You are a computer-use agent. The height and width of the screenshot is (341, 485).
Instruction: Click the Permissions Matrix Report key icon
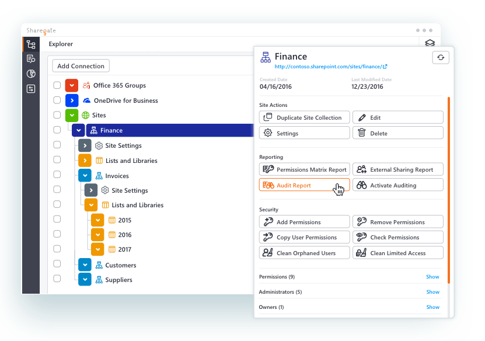[268, 169]
